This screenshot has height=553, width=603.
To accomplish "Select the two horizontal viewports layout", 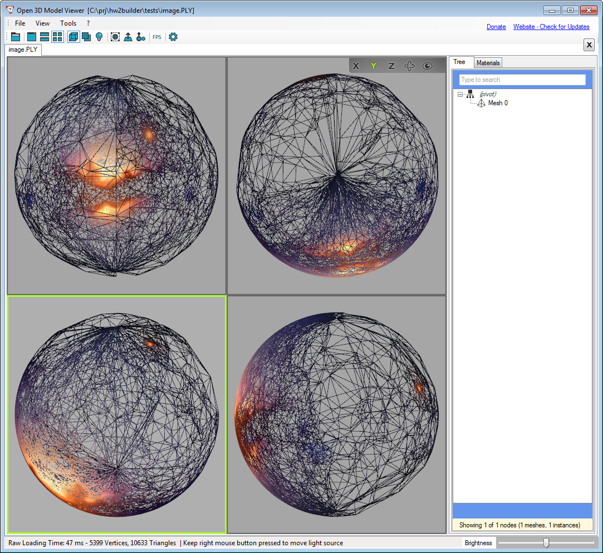I will 45,37.
